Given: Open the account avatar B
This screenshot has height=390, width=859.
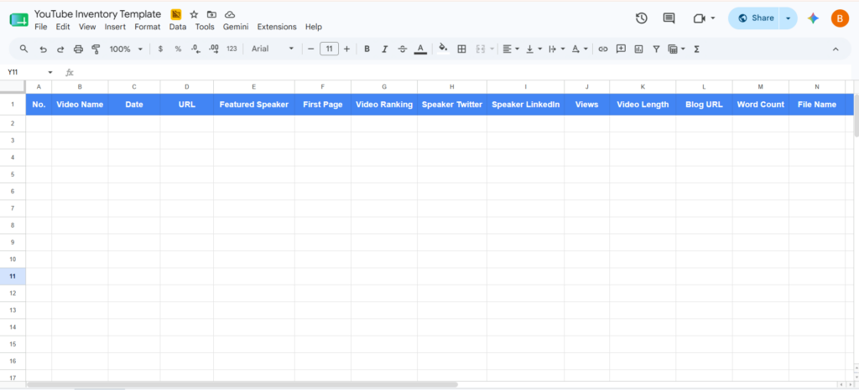Looking at the screenshot, I should pyautogui.click(x=840, y=18).
